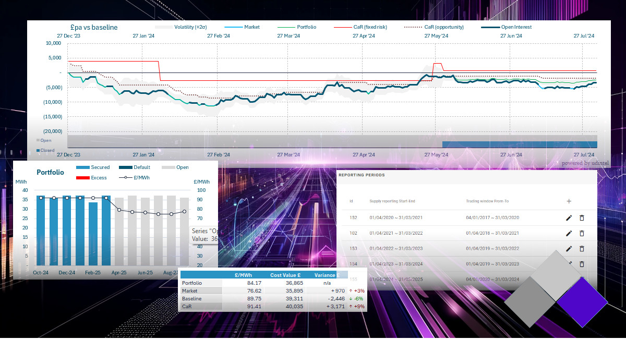The height and width of the screenshot is (339, 626).
Task: Click the trash icon for period 102
Action: [582, 234]
